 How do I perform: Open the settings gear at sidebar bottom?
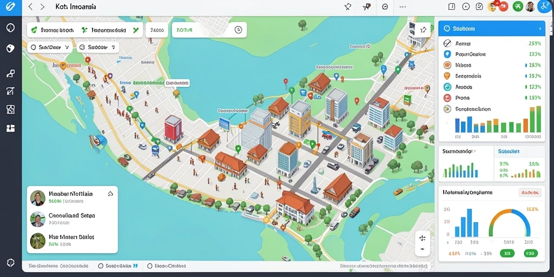[11, 262]
